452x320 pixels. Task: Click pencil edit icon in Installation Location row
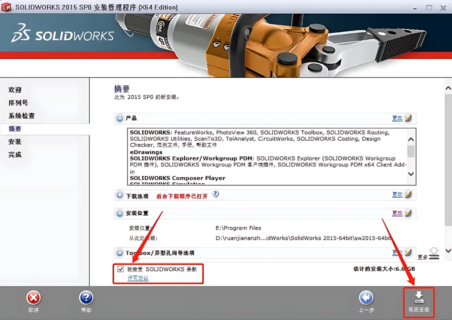[408, 214]
